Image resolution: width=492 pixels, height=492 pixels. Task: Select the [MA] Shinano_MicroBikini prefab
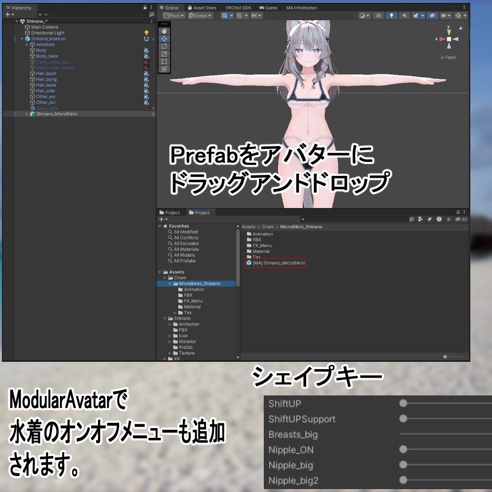click(275, 262)
